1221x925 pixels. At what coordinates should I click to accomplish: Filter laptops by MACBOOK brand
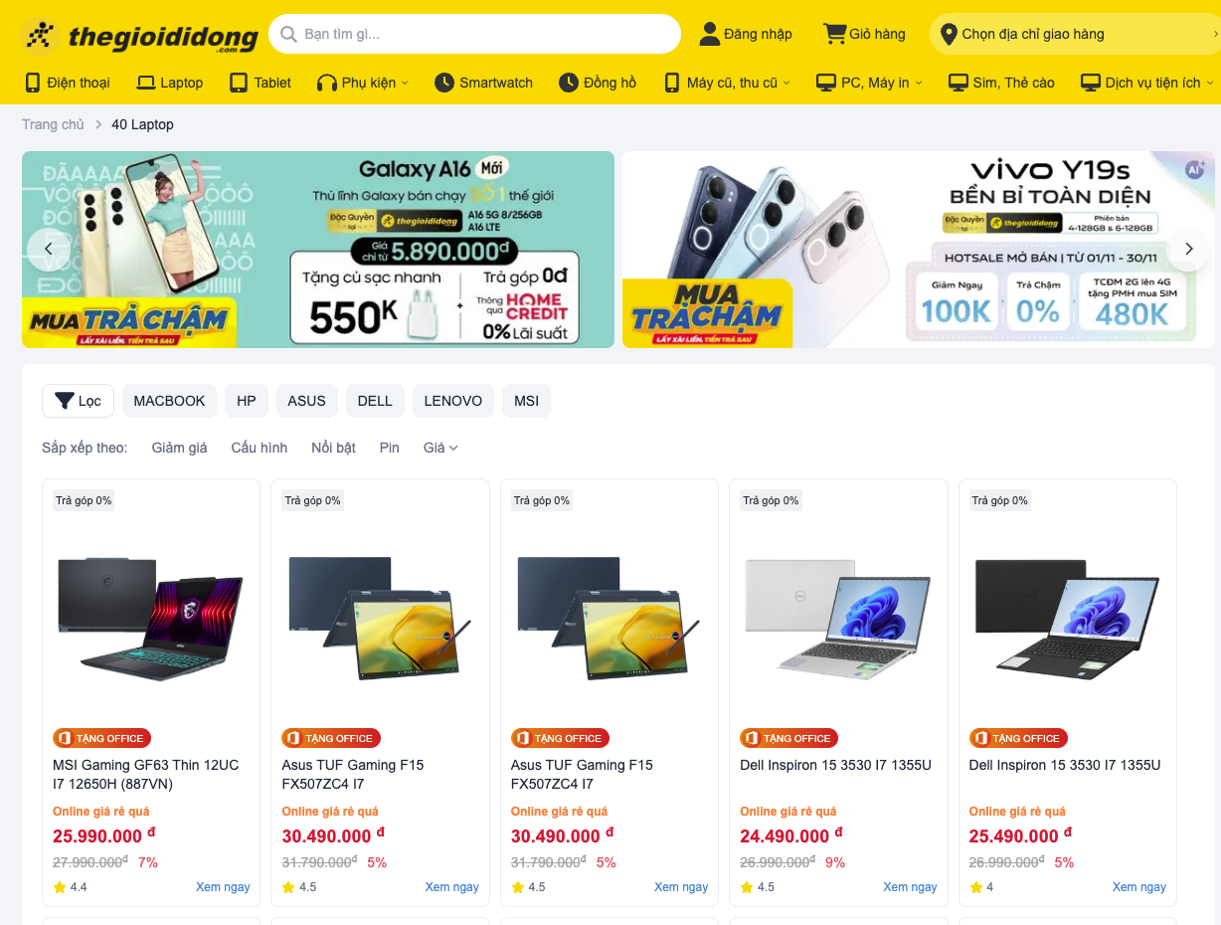pos(169,401)
